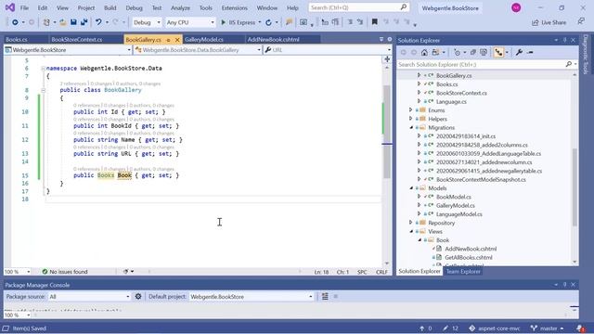Viewport: 594px width, 334px height.
Task: Click the screenshot camera toolbar icon
Action: tap(303, 22)
